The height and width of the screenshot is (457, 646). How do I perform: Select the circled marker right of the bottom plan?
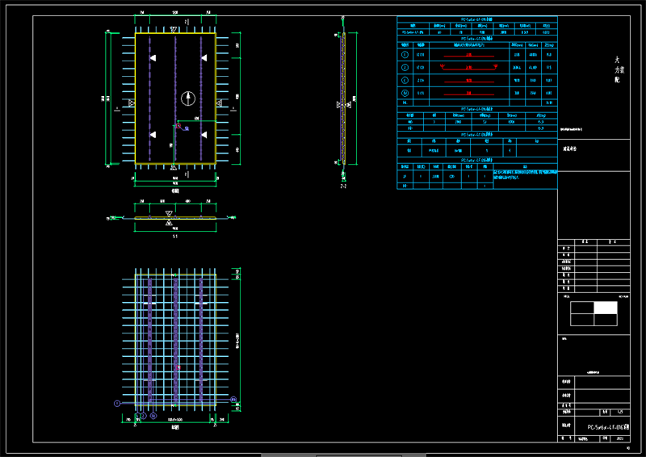click(233, 400)
